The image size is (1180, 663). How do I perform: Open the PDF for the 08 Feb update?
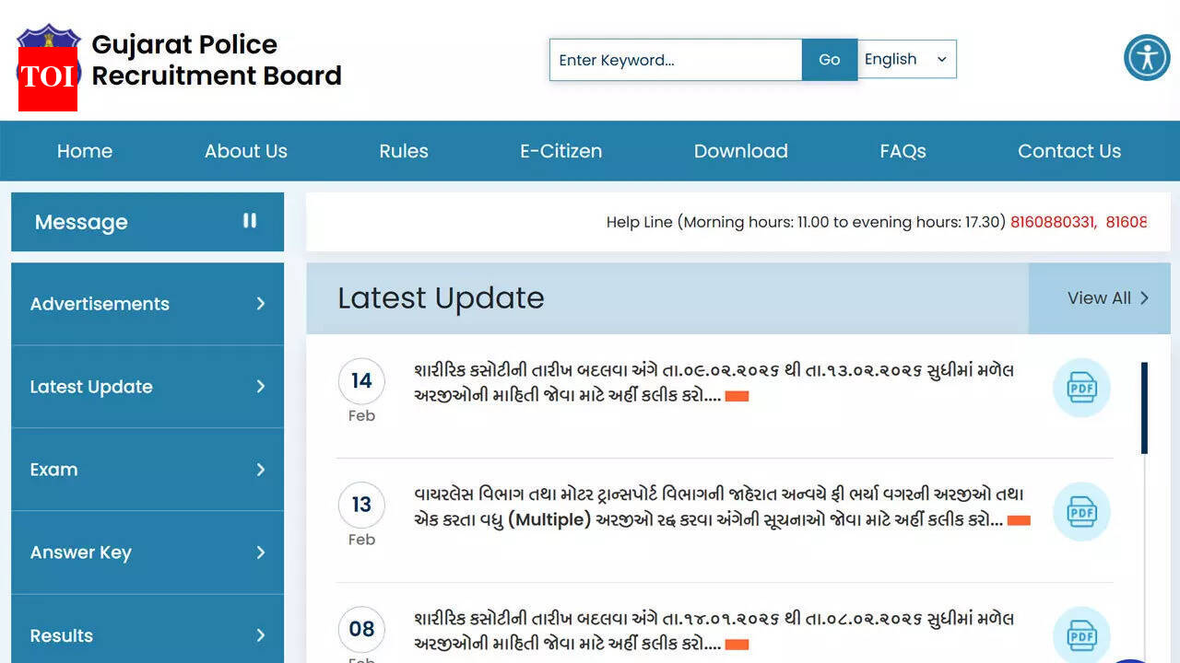pos(1080,635)
